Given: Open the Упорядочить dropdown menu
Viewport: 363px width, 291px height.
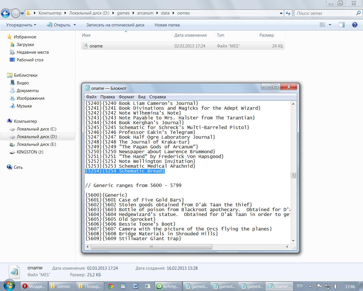Looking at the screenshot, I should pyautogui.click(x=21, y=25).
